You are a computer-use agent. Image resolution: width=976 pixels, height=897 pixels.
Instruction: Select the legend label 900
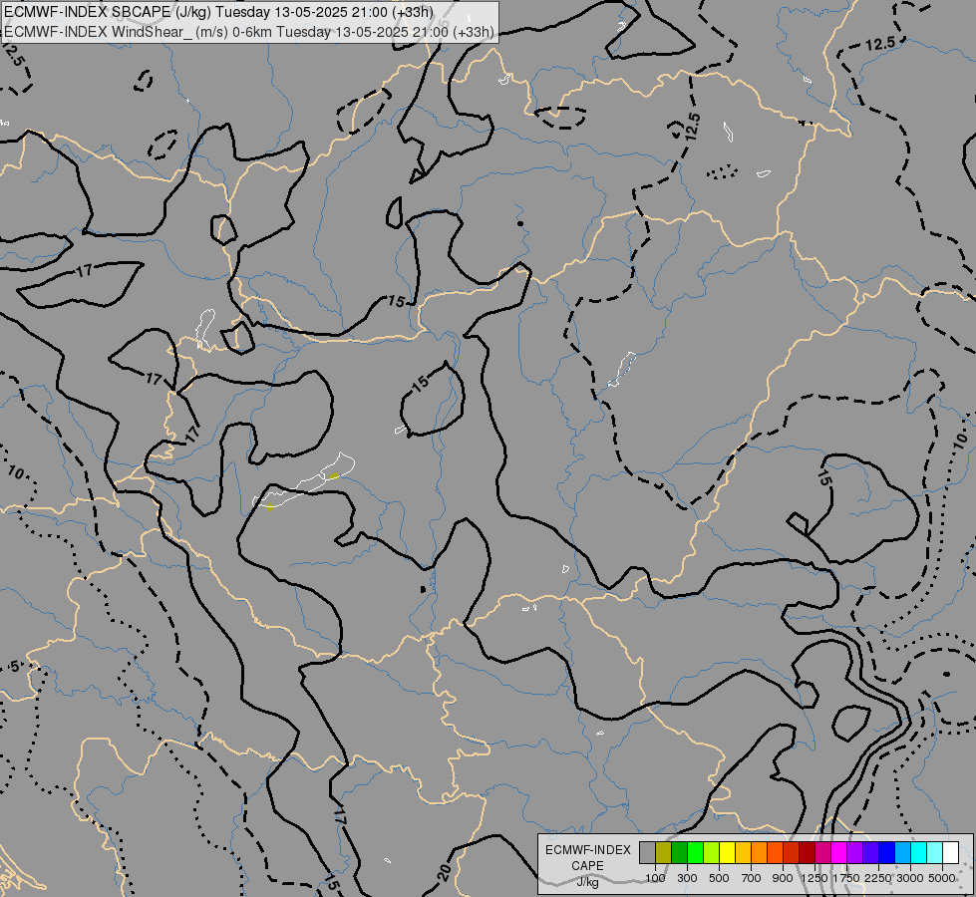pos(783,878)
